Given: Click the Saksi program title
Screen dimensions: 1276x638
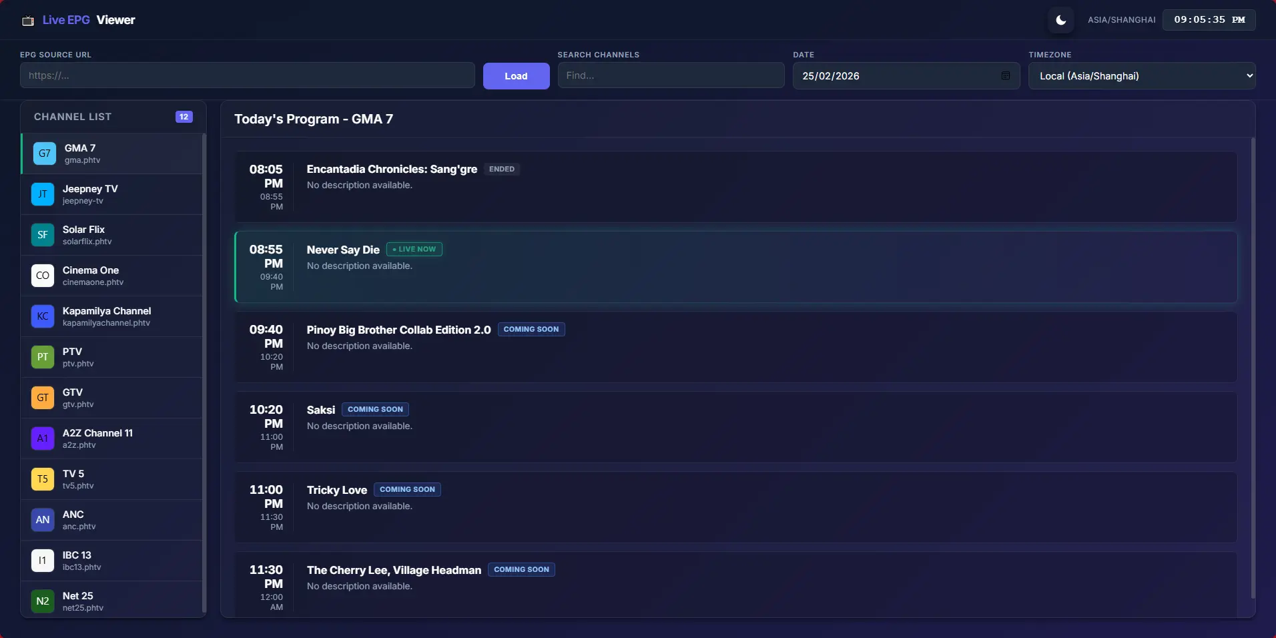Looking at the screenshot, I should pyautogui.click(x=321, y=410).
